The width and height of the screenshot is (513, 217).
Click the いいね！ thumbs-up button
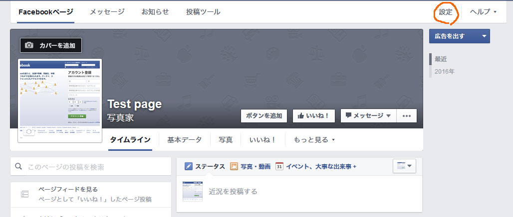point(314,116)
